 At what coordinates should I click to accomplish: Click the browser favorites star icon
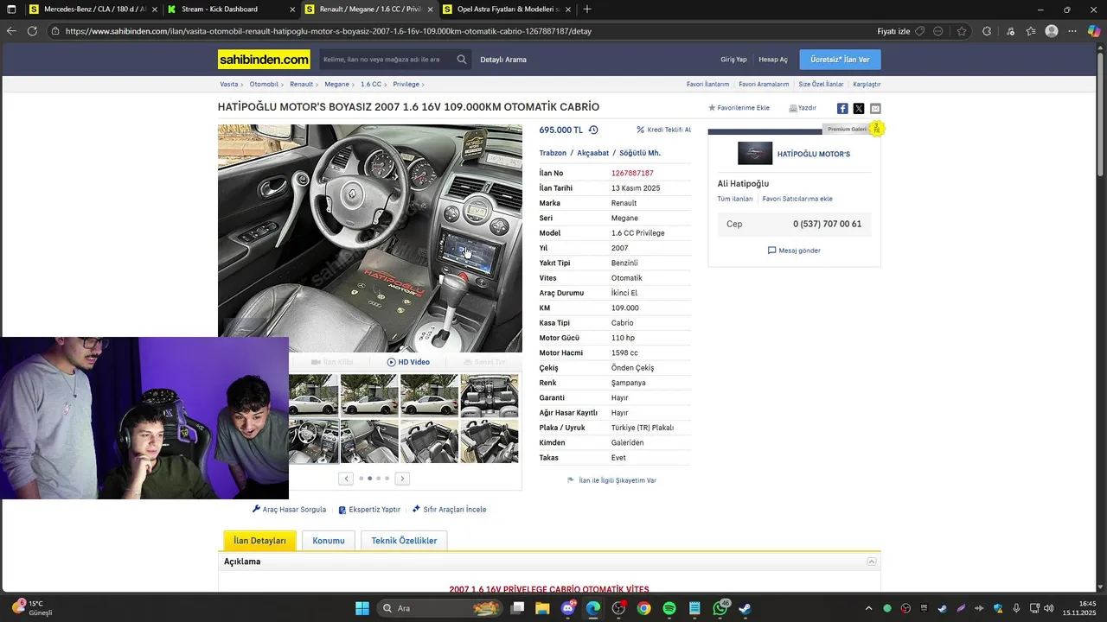pos(962,31)
